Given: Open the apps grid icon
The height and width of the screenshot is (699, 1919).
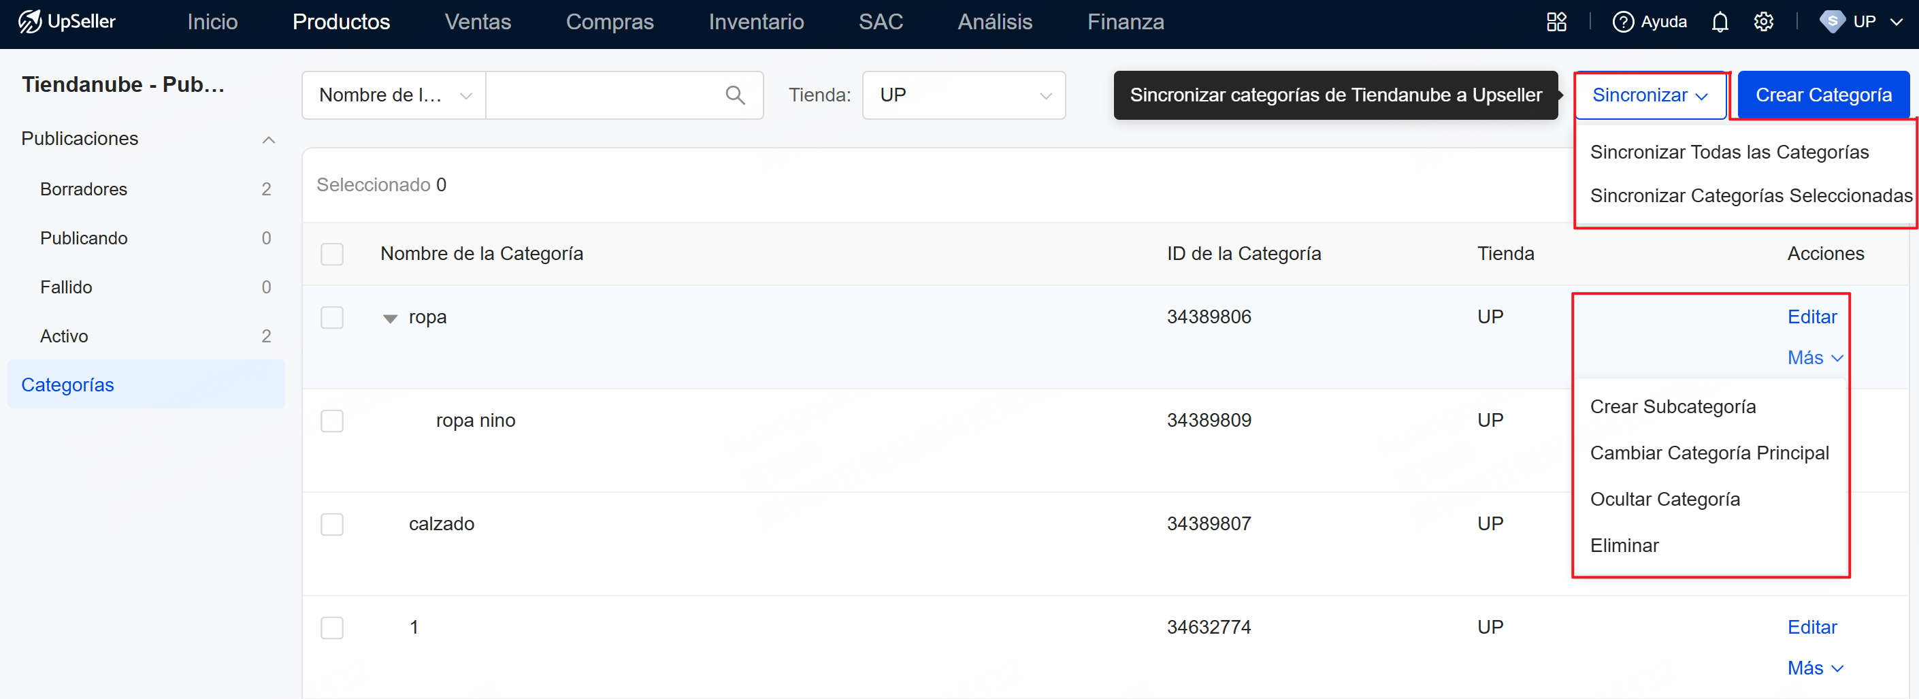Looking at the screenshot, I should [x=1556, y=22].
